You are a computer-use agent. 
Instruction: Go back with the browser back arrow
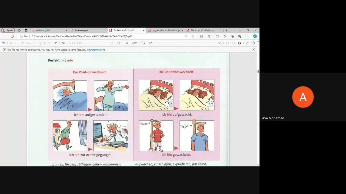click(5, 36)
